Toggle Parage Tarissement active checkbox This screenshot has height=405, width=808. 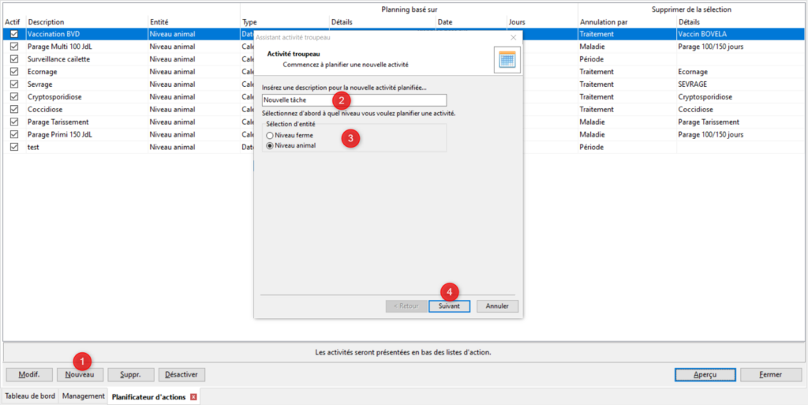14,122
